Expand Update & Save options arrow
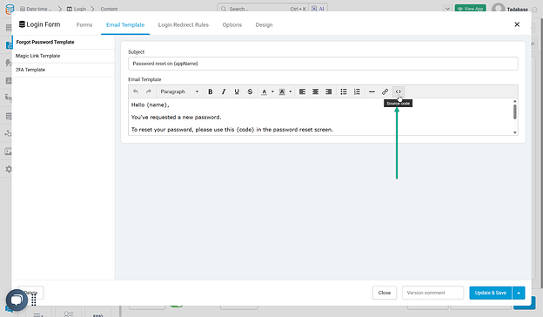The image size is (543, 317). click(519, 293)
